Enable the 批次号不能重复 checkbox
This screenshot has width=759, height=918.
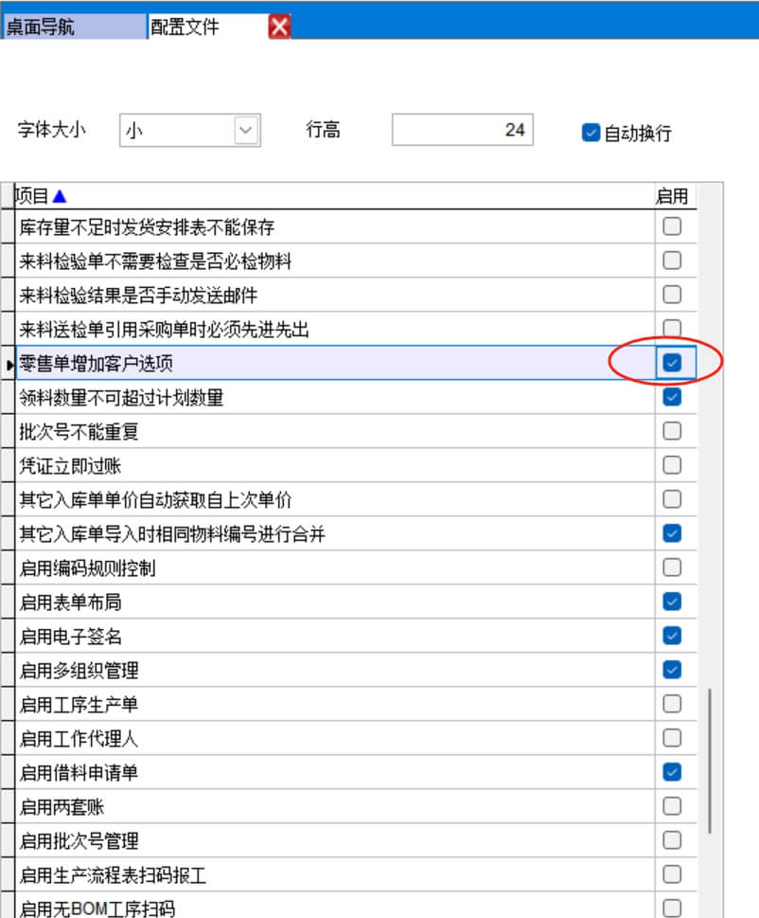(672, 431)
